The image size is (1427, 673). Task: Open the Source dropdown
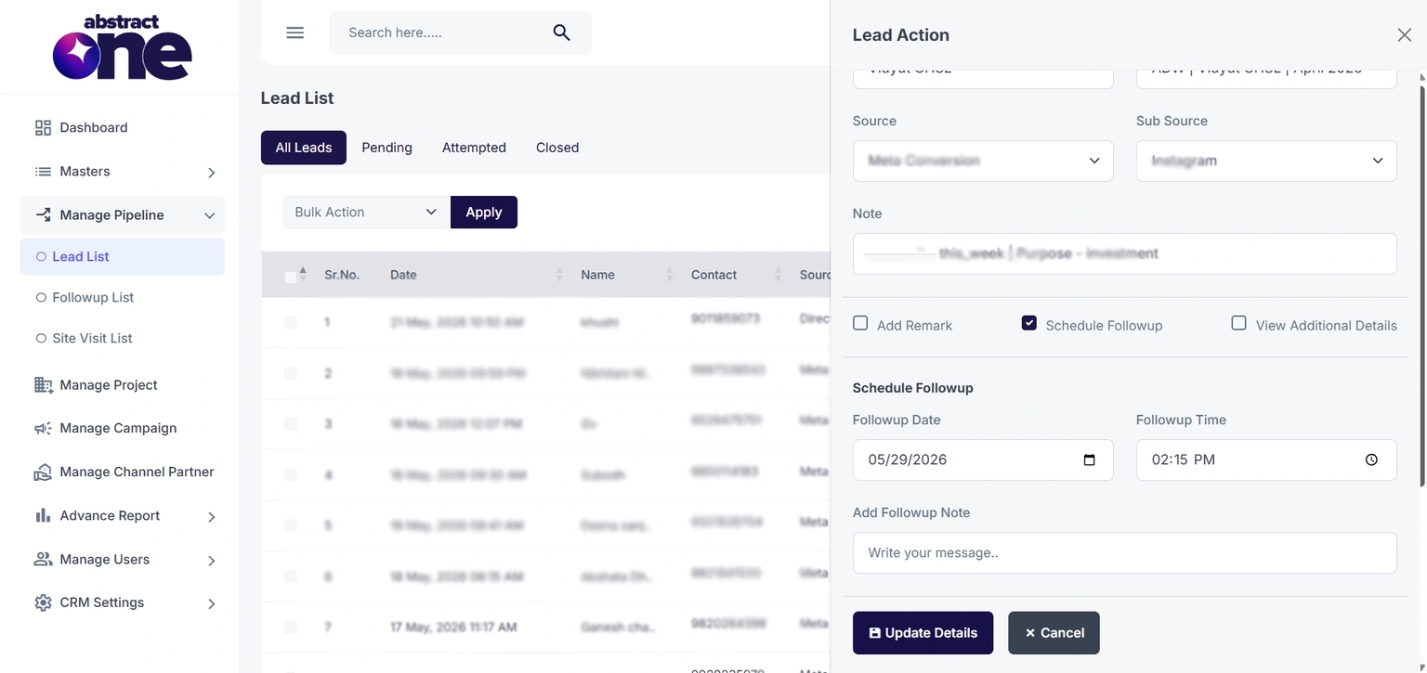[x=983, y=161]
